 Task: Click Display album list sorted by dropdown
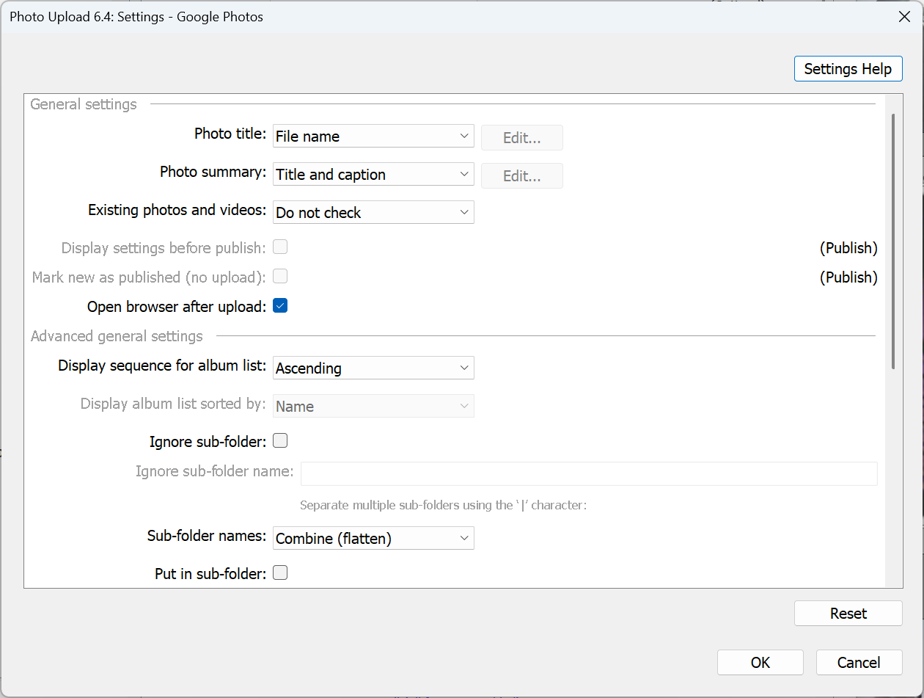pyautogui.click(x=373, y=407)
